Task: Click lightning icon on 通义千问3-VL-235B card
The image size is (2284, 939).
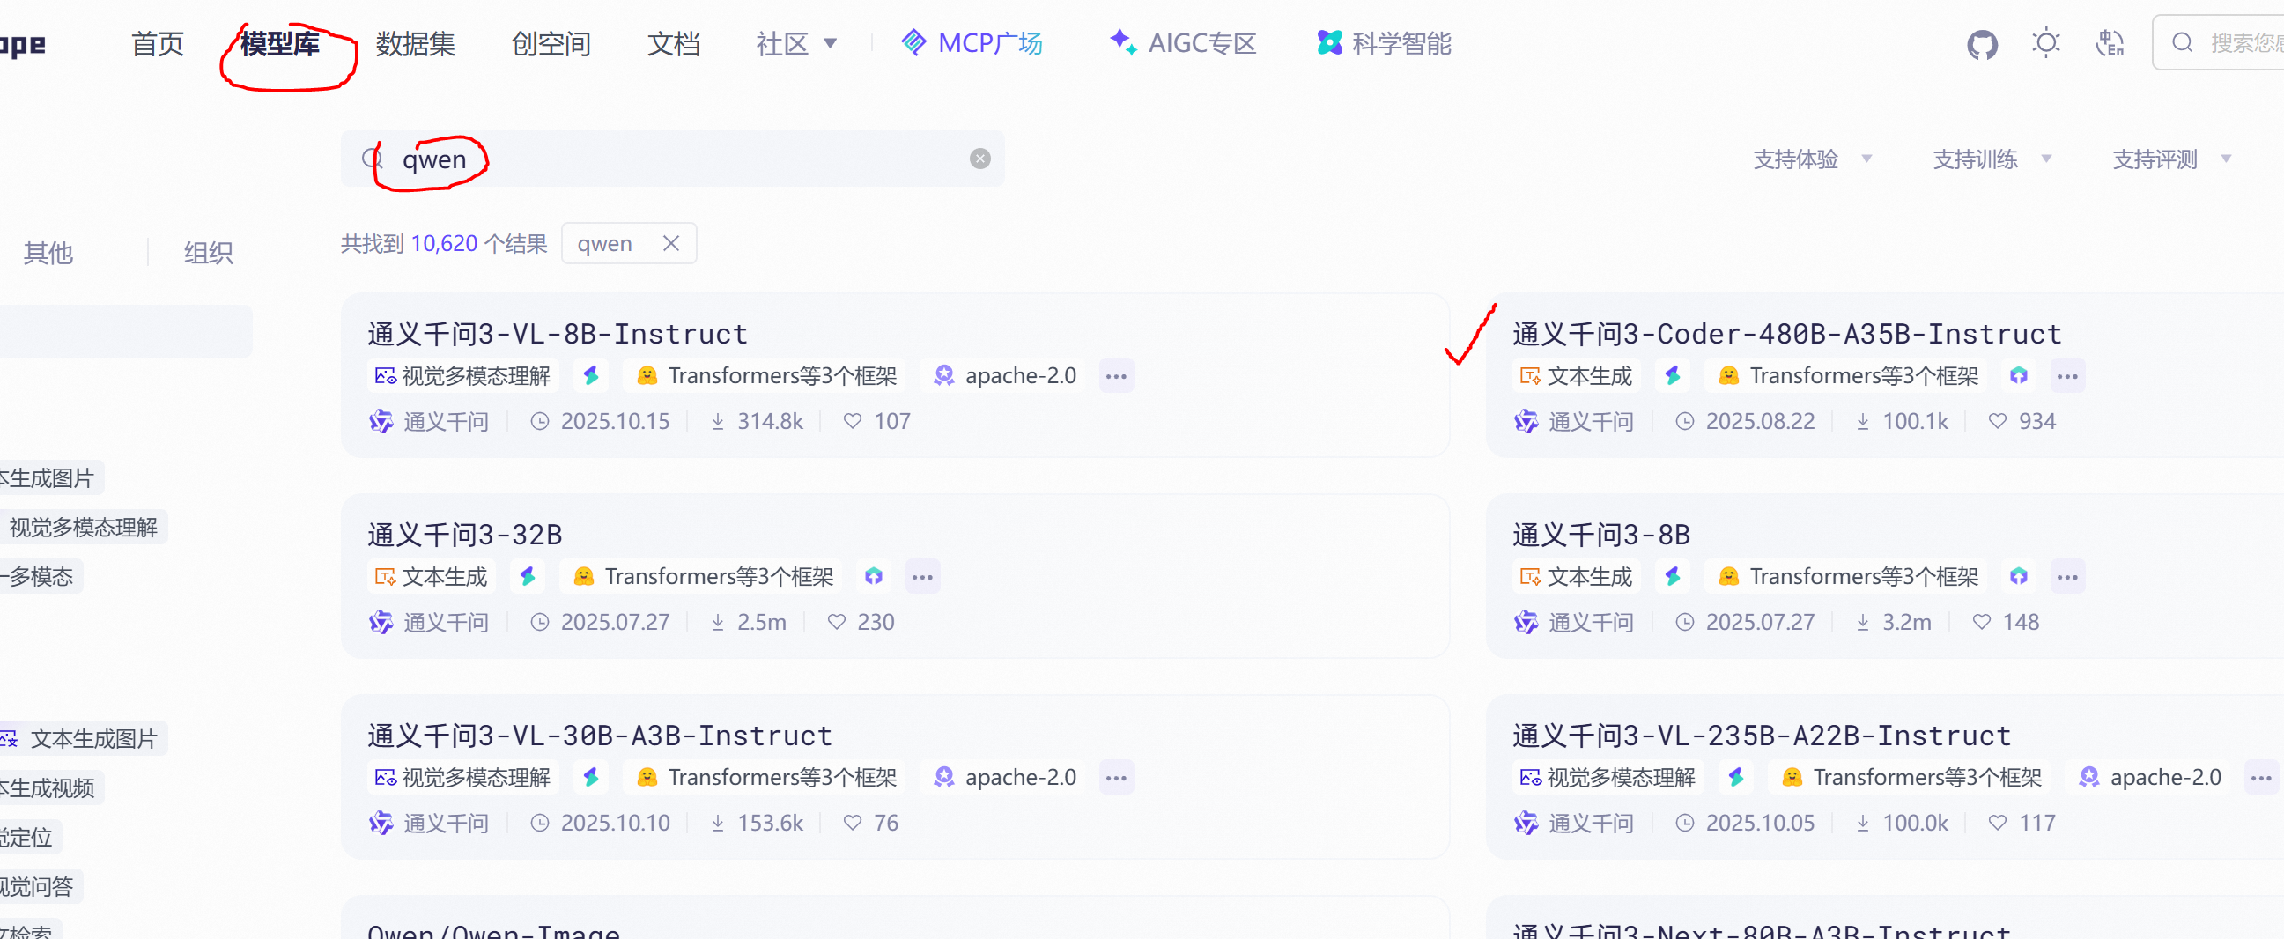Action: 1736,778
